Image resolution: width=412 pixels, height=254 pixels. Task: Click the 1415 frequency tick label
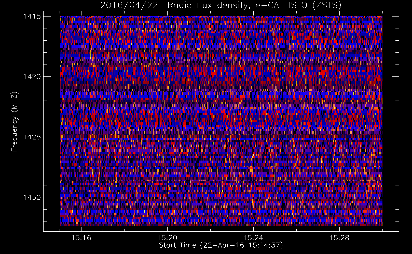32,17
